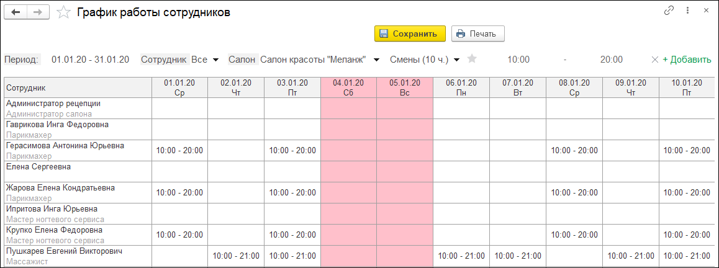Click the period 01.01.20 - 31.01.20 field
This screenshot has height=268, width=719.
tap(90, 60)
